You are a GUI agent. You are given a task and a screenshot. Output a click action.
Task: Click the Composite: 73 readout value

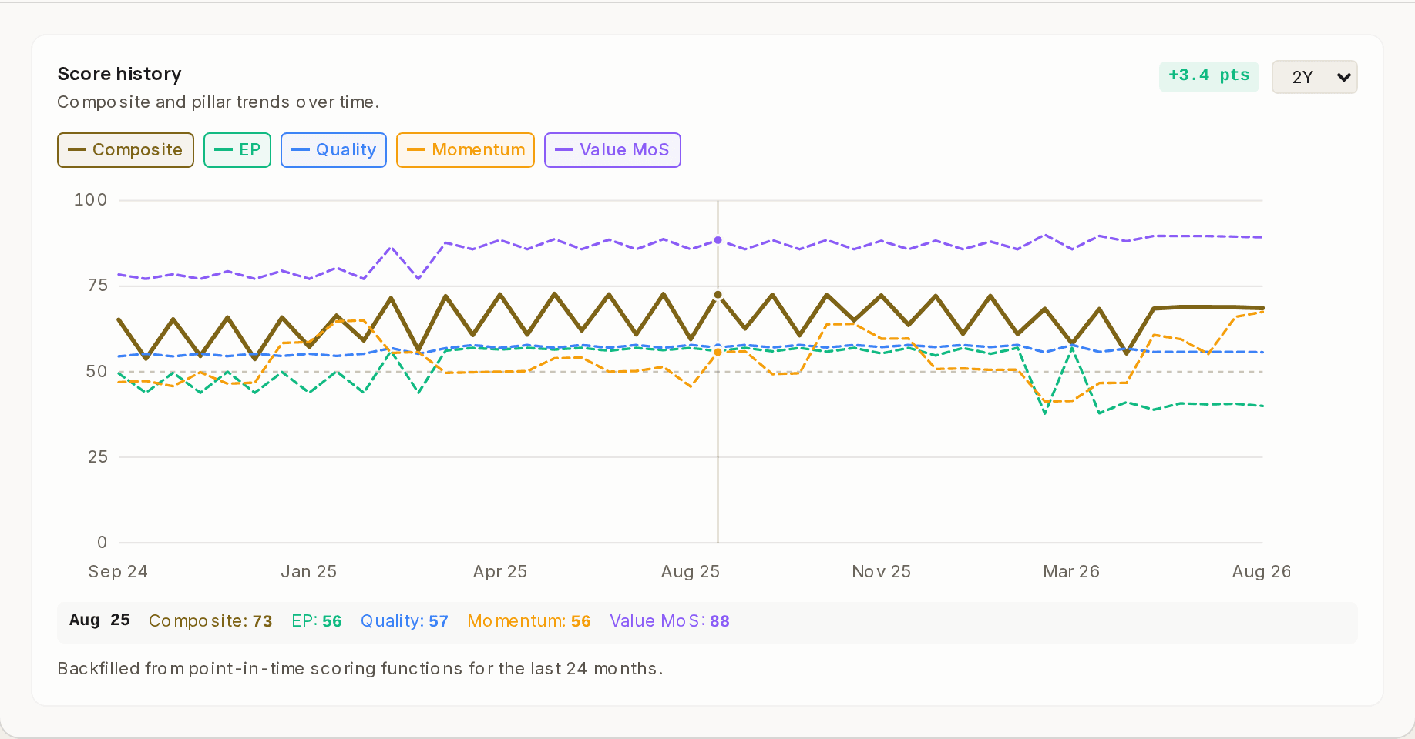tap(210, 621)
